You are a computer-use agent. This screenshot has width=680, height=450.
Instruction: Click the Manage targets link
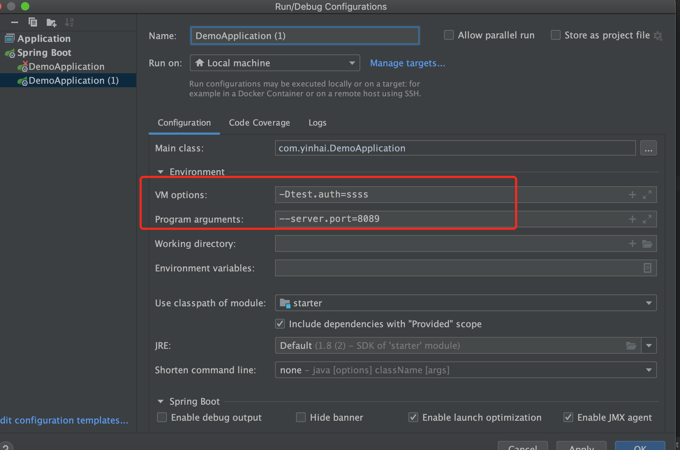407,63
